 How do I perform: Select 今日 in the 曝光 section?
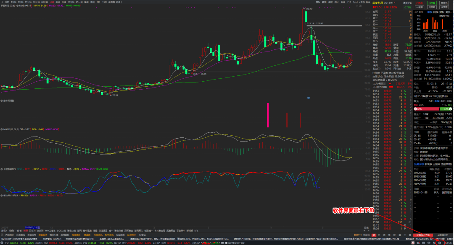coord(431,101)
